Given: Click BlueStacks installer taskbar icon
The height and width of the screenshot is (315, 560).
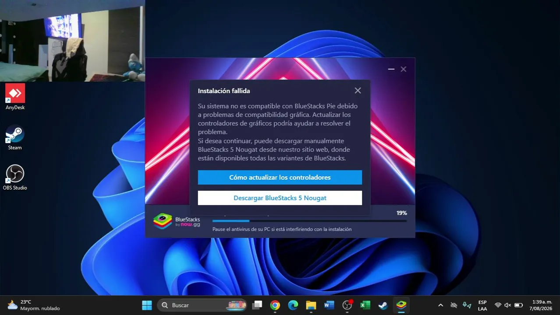Looking at the screenshot, I should (x=401, y=305).
